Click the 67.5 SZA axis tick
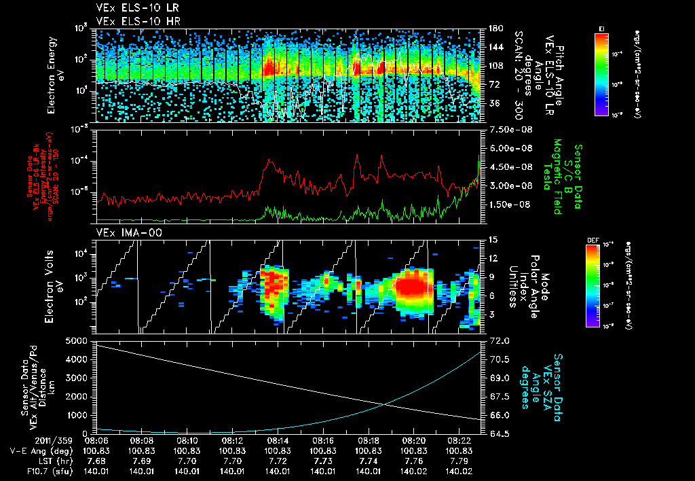This screenshot has height=481, width=695. (499, 397)
